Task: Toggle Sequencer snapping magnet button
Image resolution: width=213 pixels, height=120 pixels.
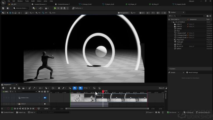Action: click(74, 88)
